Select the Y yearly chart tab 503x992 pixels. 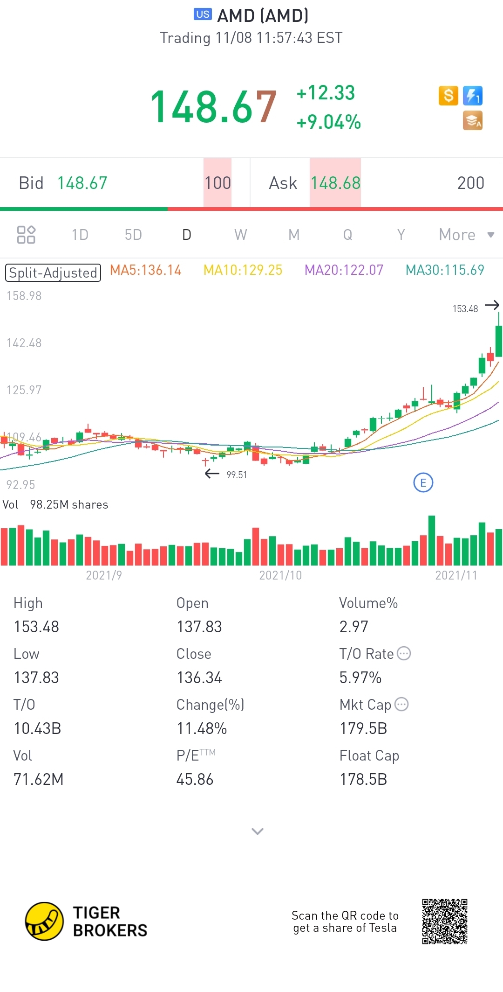tap(401, 235)
